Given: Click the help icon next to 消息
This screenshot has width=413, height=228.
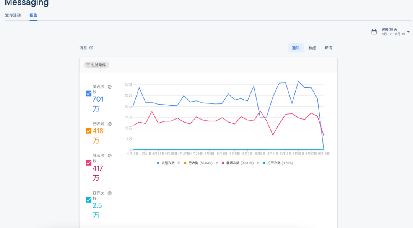Looking at the screenshot, I should pos(91,48).
